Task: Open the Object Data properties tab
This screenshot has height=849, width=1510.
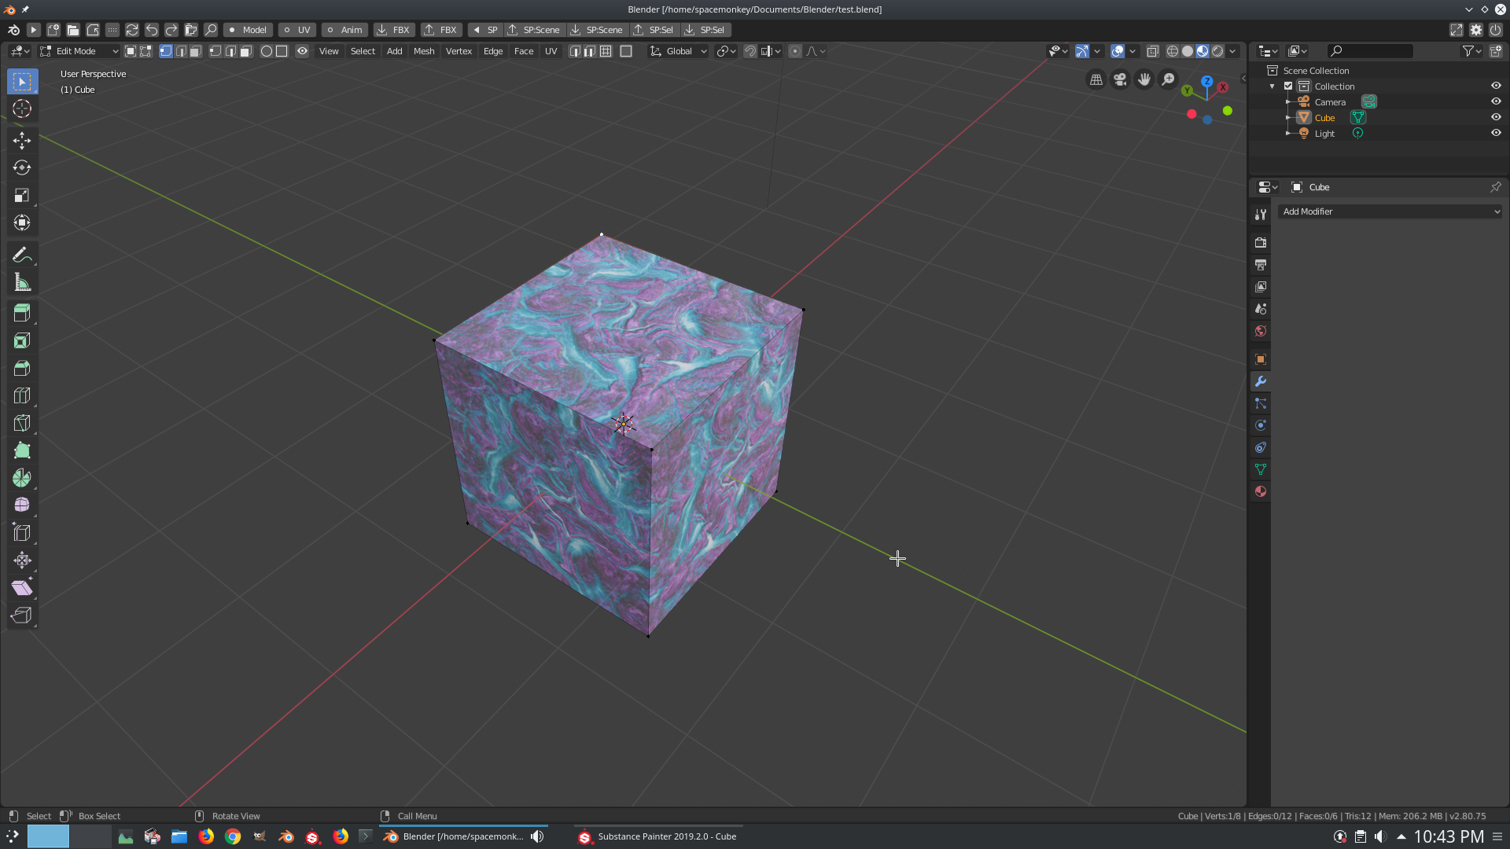Action: (x=1261, y=469)
